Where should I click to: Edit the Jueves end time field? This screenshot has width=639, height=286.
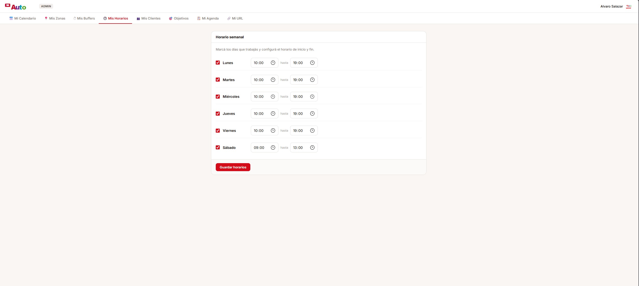click(x=304, y=114)
